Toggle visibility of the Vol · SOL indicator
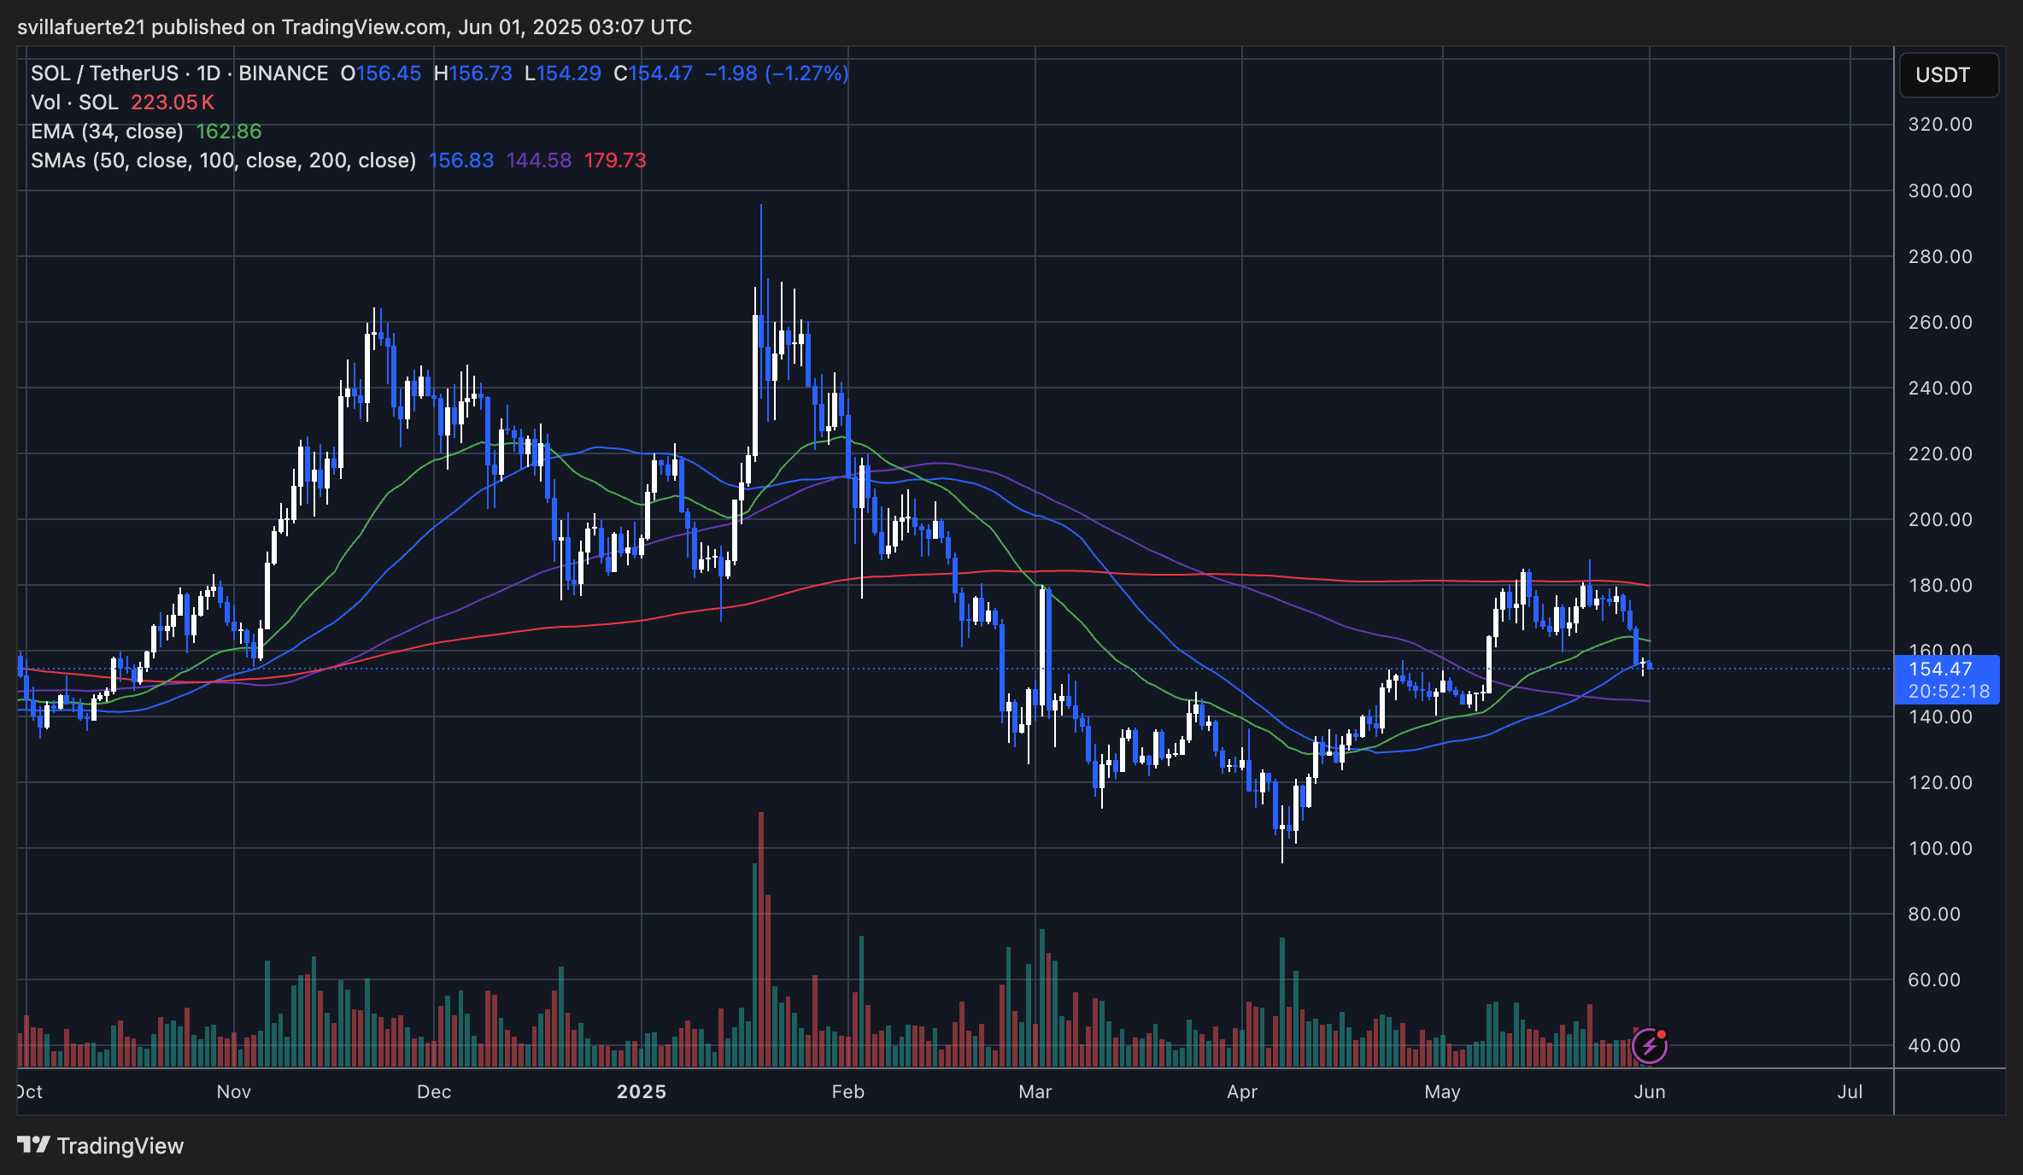The image size is (2023, 1175). pyautogui.click(x=75, y=102)
